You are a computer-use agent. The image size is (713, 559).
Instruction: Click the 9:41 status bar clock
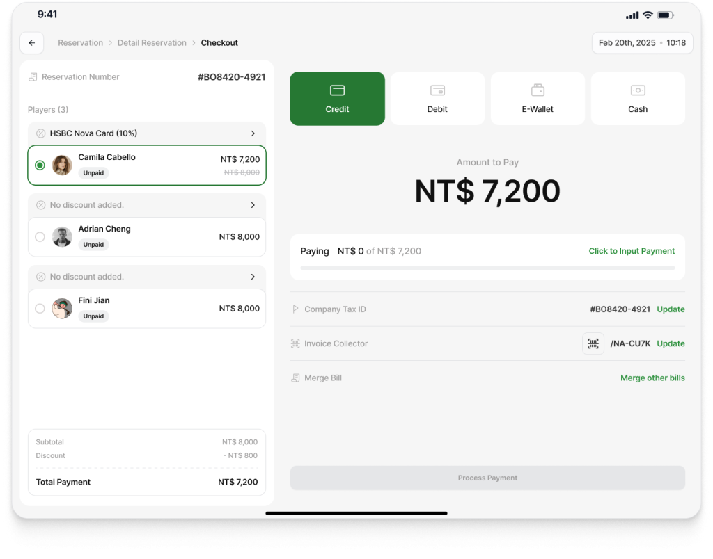(47, 14)
